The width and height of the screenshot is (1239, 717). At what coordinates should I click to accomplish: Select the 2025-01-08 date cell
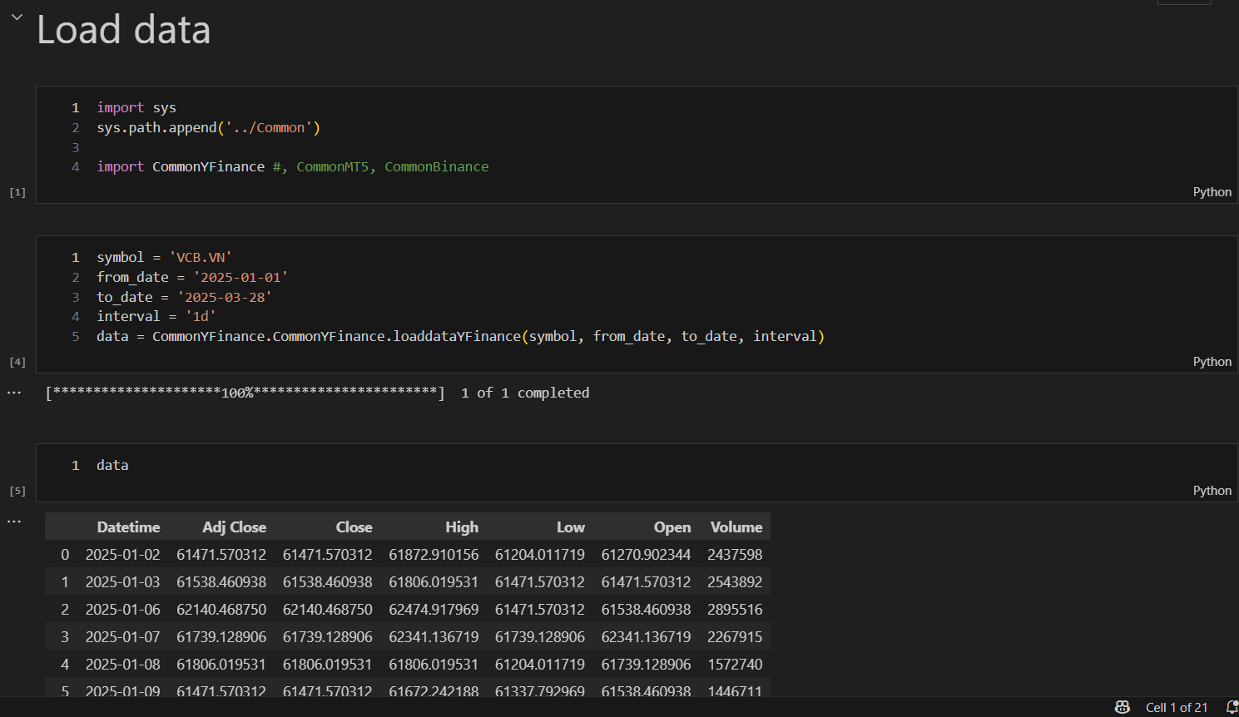(x=123, y=665)
